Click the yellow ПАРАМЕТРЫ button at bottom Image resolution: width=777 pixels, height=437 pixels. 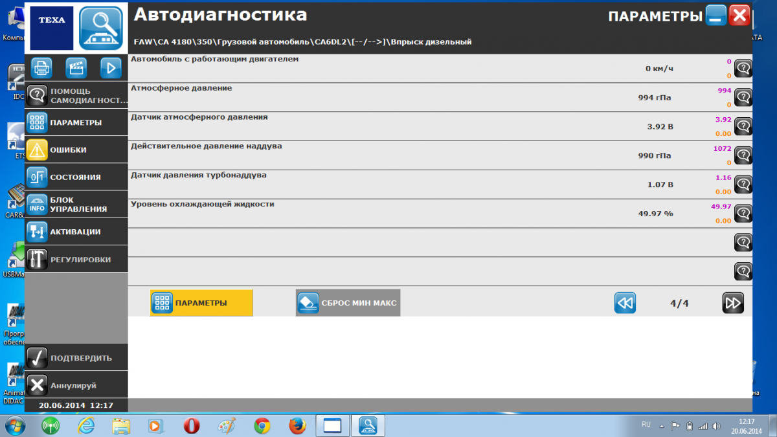pos(201,303)
